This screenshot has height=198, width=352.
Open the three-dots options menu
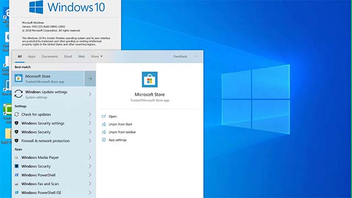coord(196,56)
